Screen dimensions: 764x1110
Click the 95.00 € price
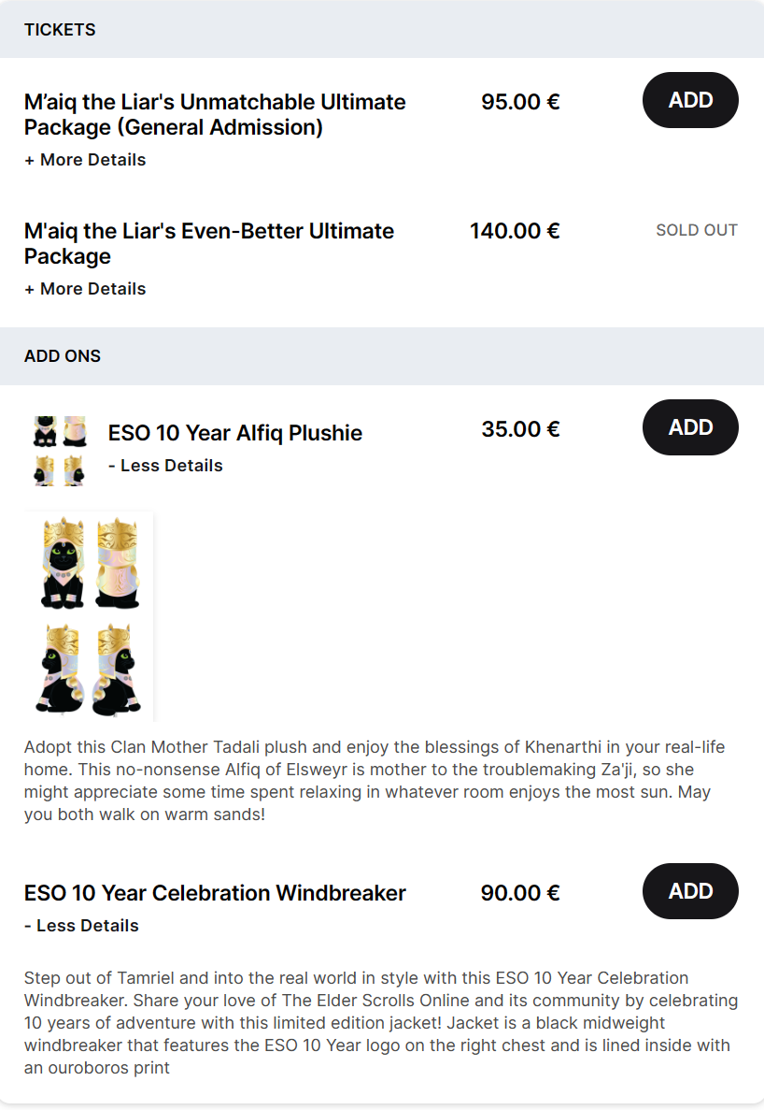pyautogui.click(x=520, y=102)
